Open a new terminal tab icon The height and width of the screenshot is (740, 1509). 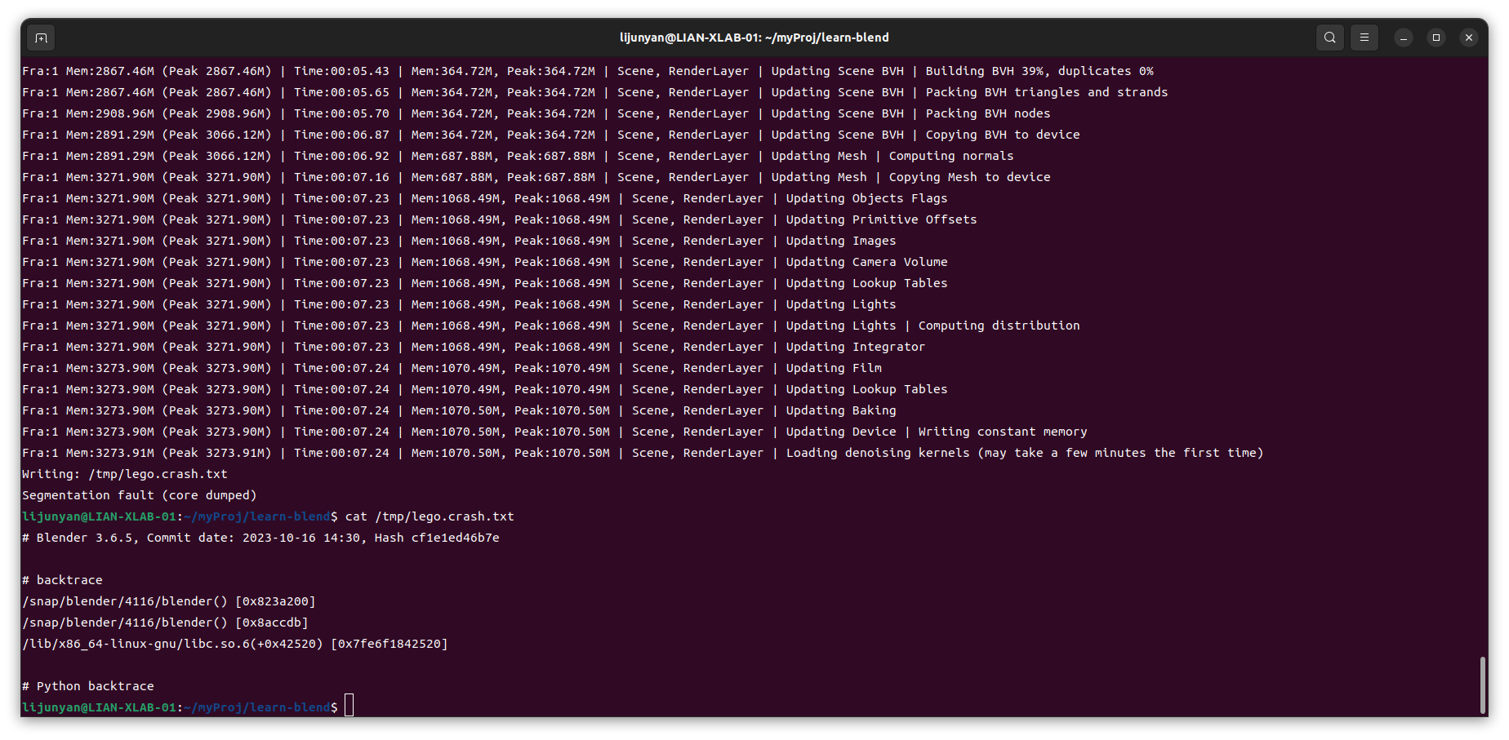(x=42, y=38)
